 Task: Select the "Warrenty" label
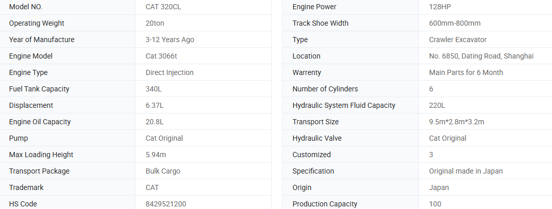(x=307, y=72)
